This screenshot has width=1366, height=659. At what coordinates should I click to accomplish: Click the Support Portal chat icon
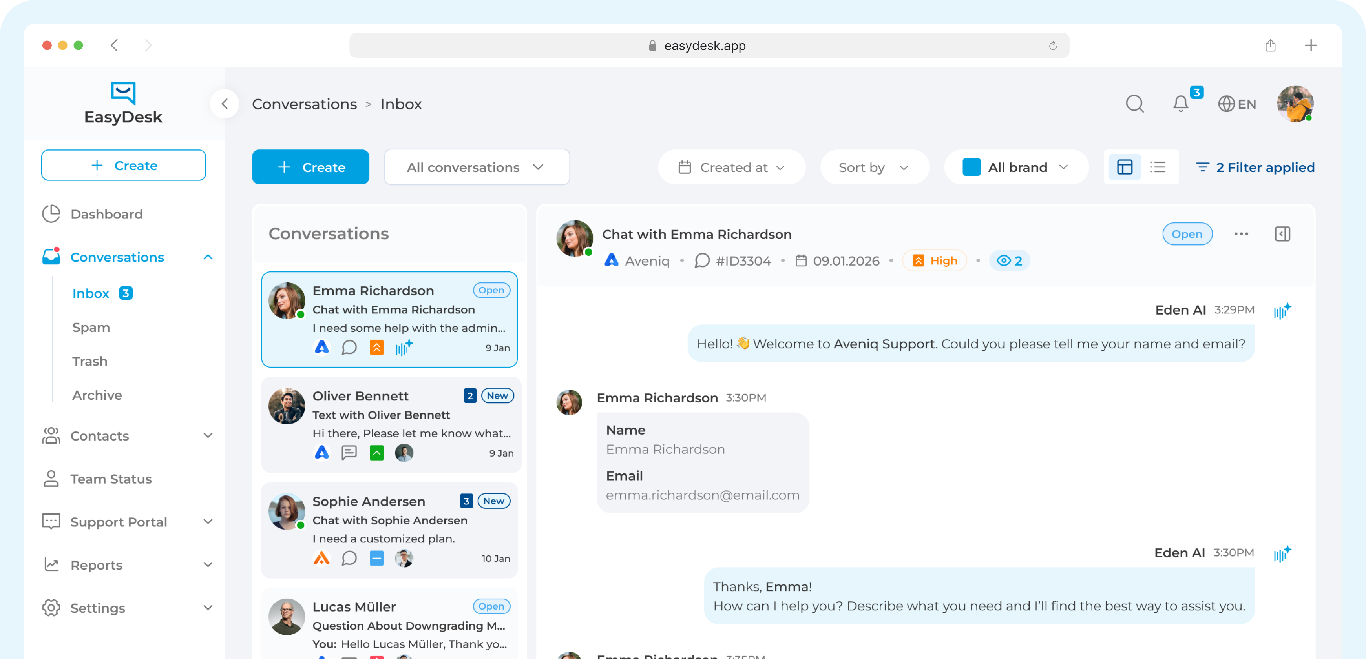point(51,522)
